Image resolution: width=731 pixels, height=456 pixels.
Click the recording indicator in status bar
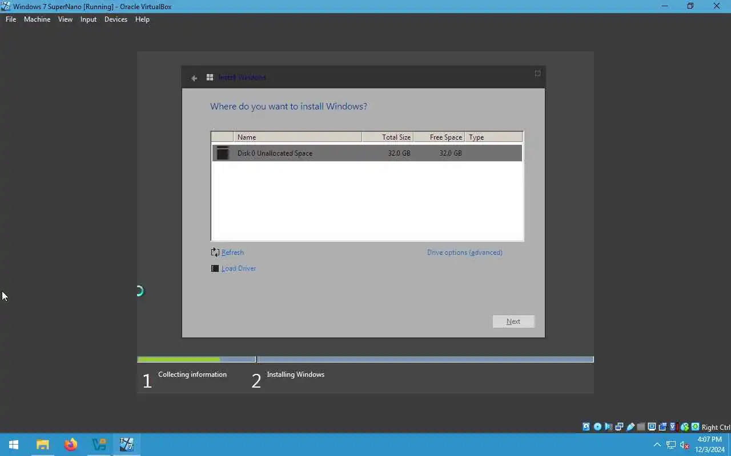click(x=662, y=427)
